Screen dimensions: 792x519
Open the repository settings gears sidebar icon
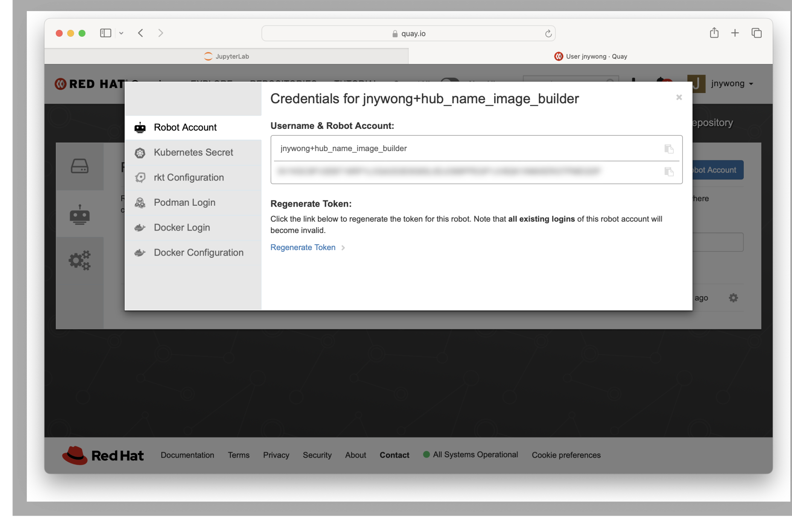pyautogui.click(x=80, y=260)
